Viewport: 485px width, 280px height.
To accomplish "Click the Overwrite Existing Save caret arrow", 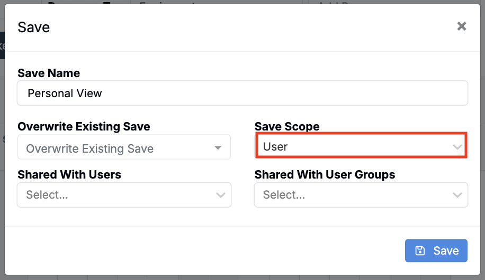I will pyautogui.click(x=218, y=148).
